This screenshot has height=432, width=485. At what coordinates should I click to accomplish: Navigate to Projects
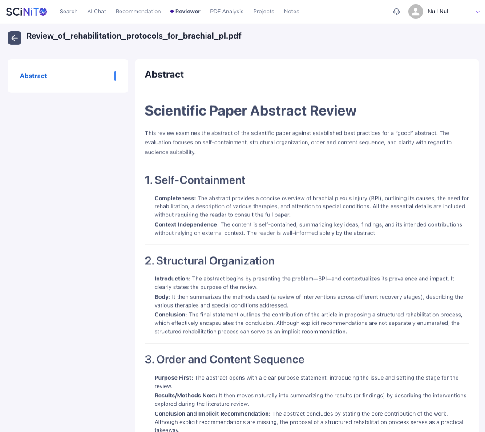[x=263, y=12]
